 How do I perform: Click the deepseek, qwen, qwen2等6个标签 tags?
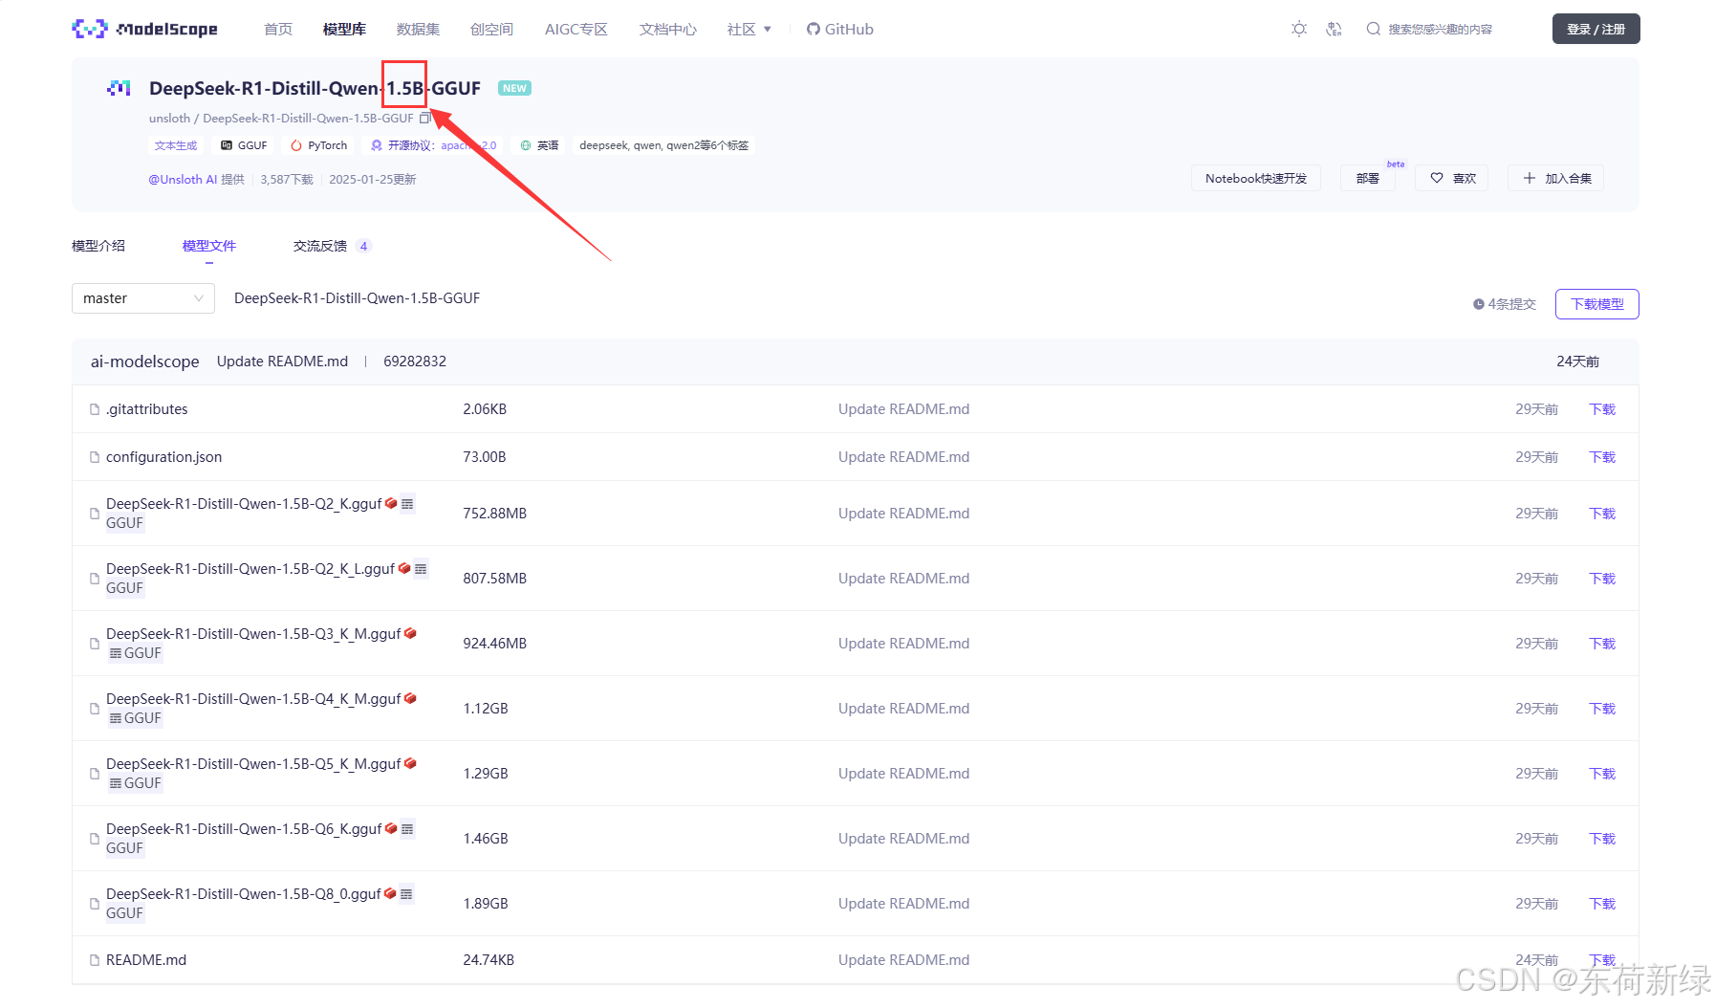pyautogui.click(x=664, y=145)
